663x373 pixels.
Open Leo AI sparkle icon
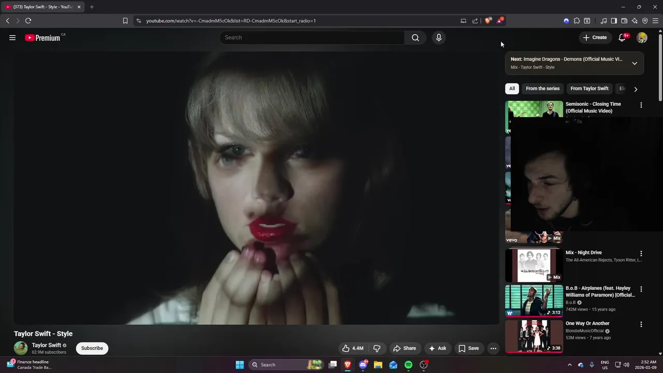635,21
